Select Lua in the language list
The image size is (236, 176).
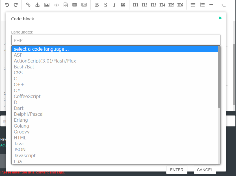115,161
